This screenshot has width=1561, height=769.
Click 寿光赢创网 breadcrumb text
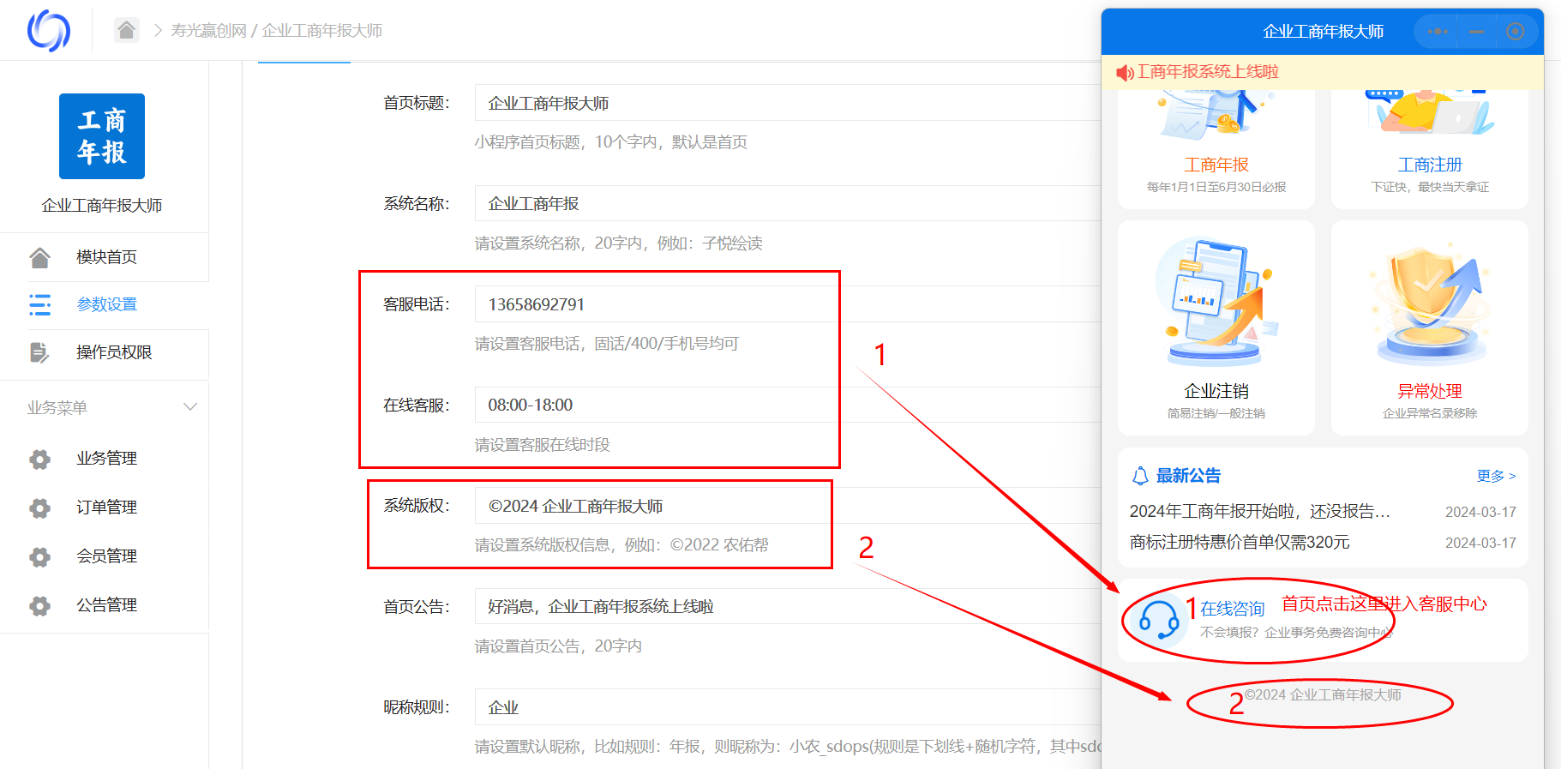[x=208, y=31]
